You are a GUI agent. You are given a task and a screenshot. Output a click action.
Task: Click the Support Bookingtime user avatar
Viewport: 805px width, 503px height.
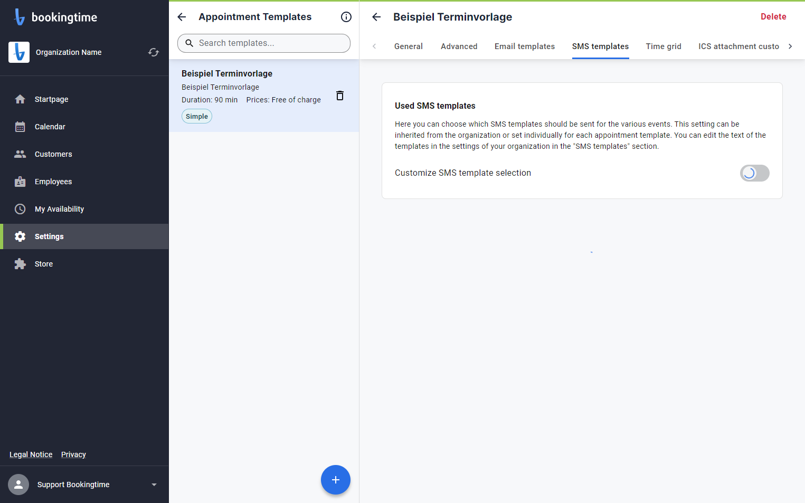coord(18,485)
